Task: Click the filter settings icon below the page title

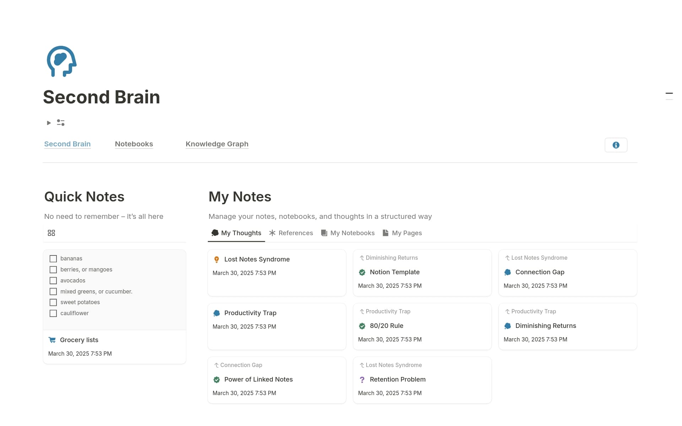Action: 60,123
